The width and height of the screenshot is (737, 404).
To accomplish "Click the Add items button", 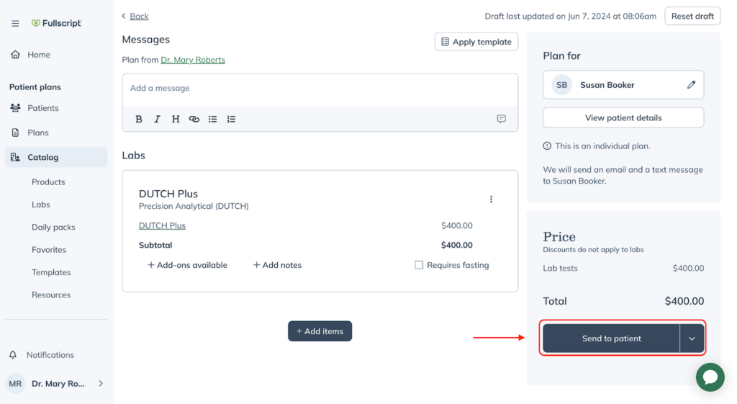I will pos(320,331).
